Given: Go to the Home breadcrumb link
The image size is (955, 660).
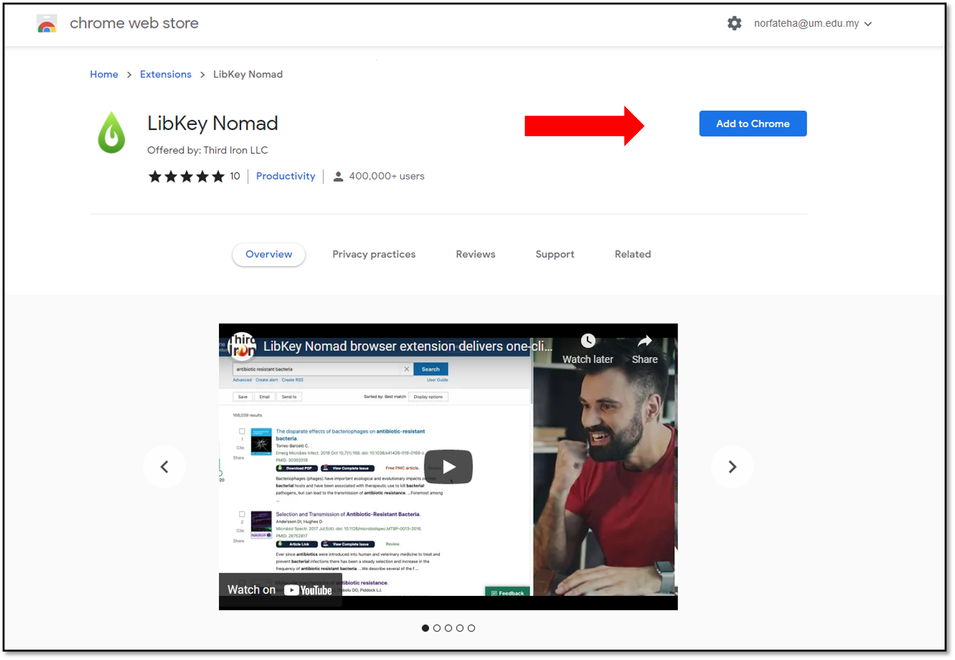Looking at the screenshot, I should pos(104,74).
